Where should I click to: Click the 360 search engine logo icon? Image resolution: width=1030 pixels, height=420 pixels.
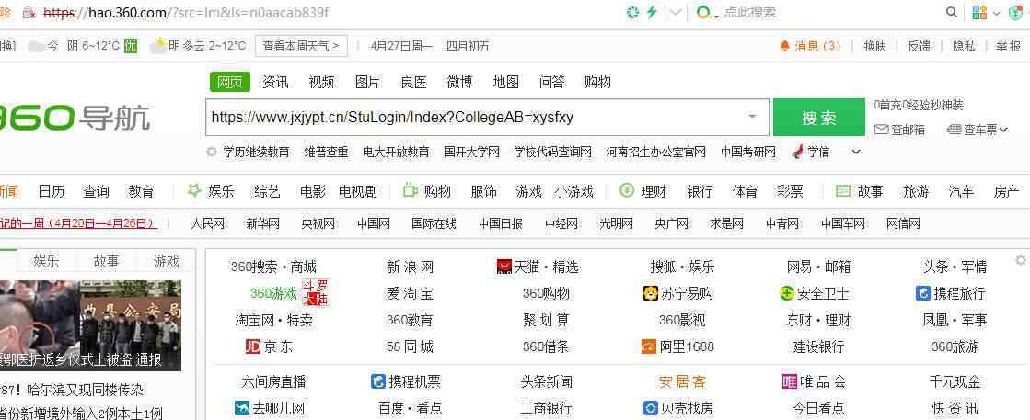[703, 13]
